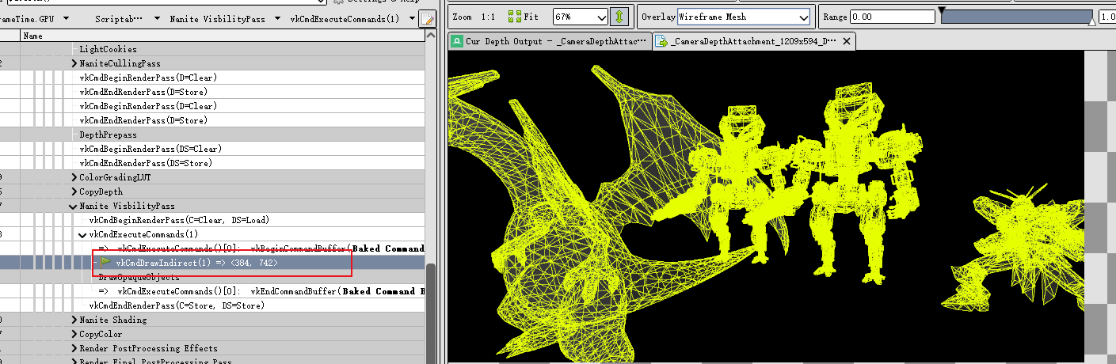The image size is (1116, 364).
Task: Click the Fit to window icon
Action: [516, 17]
